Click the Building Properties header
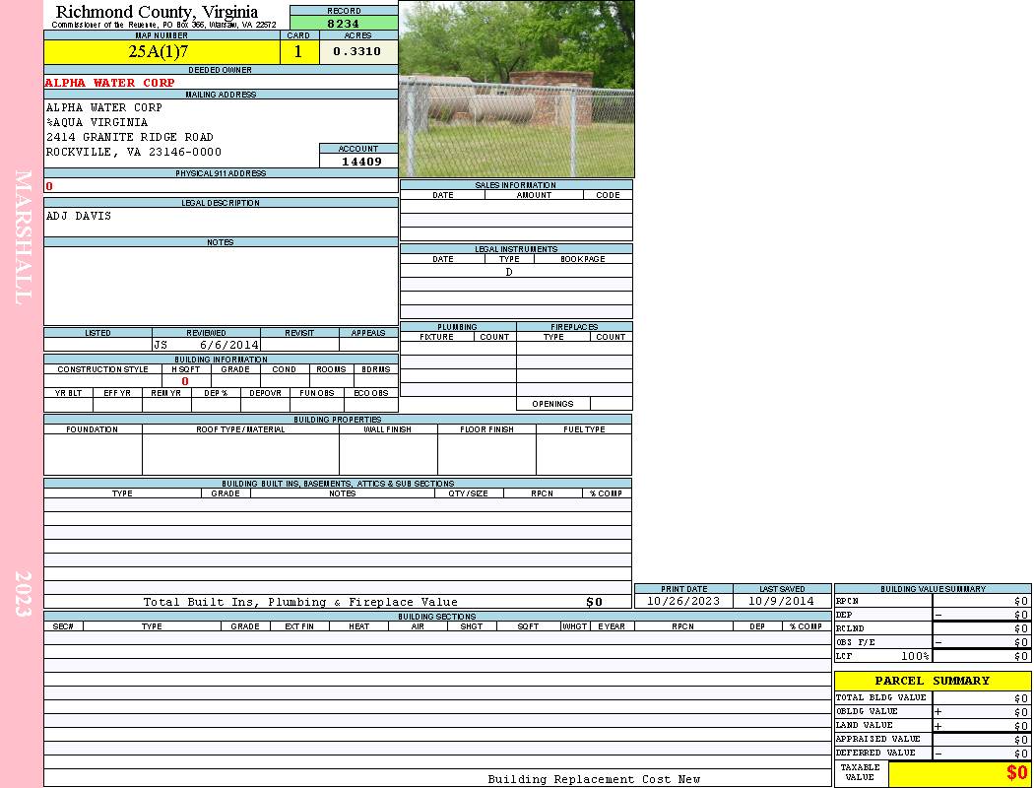1034x788 pixels. [337, 420]
